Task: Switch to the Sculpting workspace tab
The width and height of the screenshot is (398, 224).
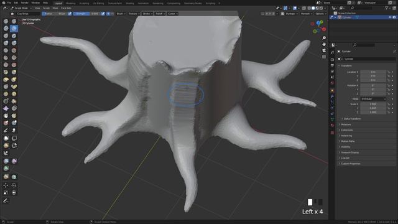Action: [x=84, y=3]
